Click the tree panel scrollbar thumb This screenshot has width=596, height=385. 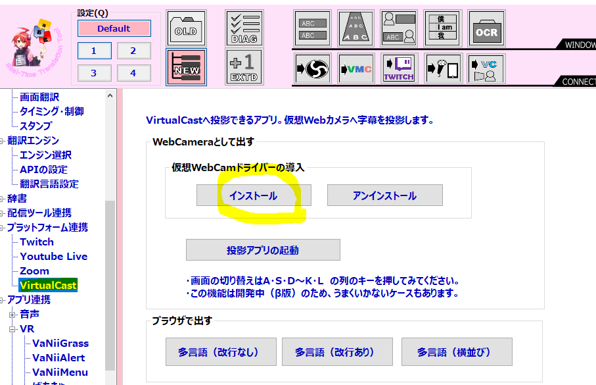[110, 286]
